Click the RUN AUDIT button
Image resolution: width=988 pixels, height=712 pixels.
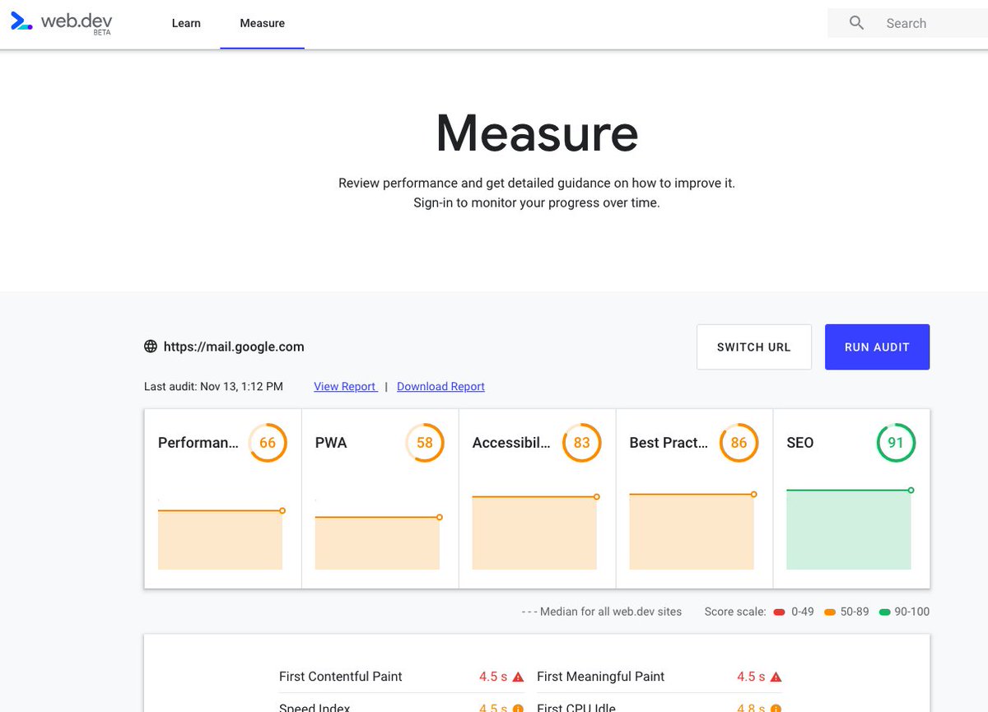(x=877, y=347)
